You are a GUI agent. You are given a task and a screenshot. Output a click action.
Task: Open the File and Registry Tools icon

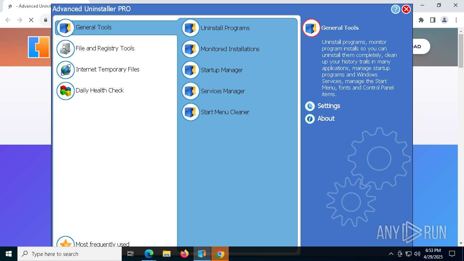pyautogui.click(x=66, y=49)
